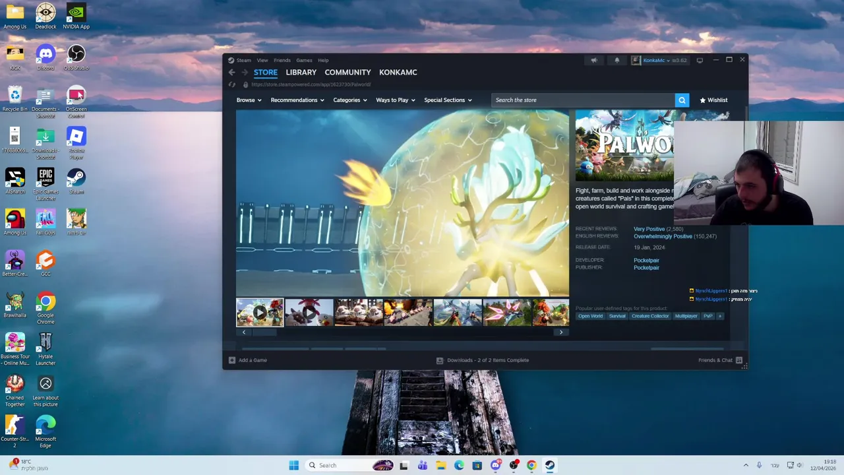Enter Steam Big Picture mode icon
This screenshot has width=844, height=475.
700,60
